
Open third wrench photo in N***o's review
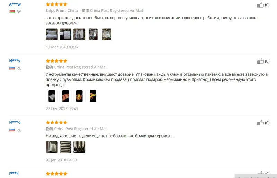click(79, 147)
